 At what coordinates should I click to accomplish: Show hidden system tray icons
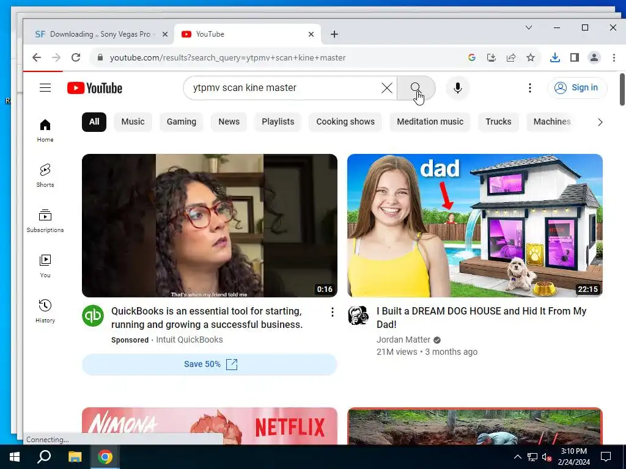tap(517, 457)
